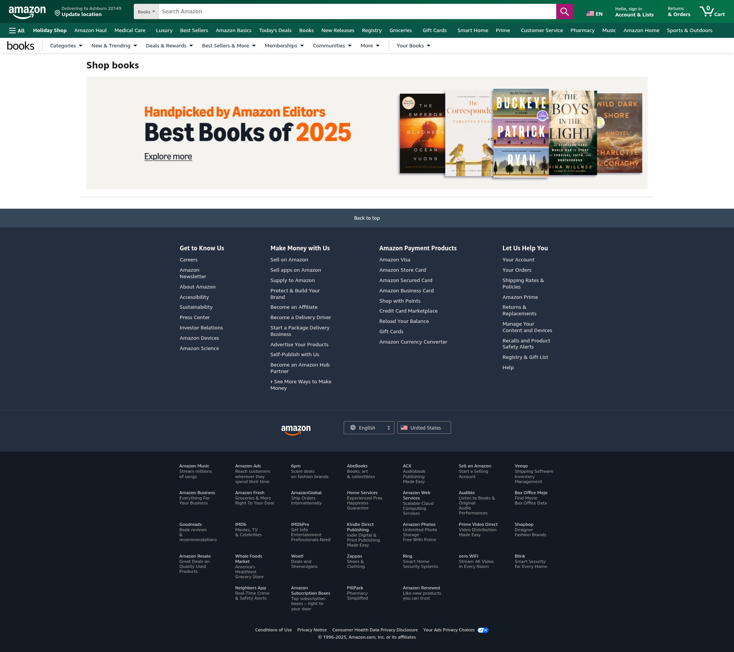Click Consumer Health Data Privacy Disclosure
Screen dimensions: 734x652
tap(375, 630)
